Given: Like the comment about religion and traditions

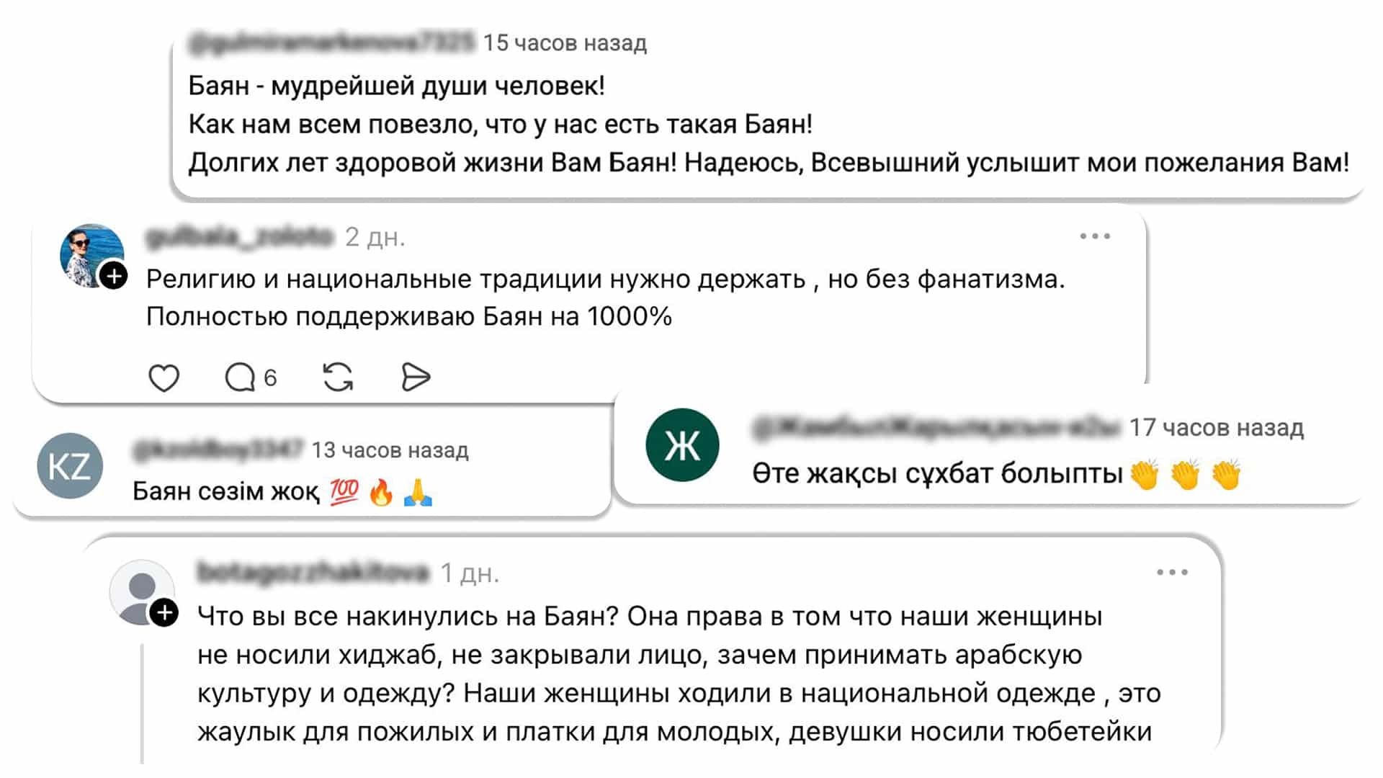Looking at the screenshot, I should [164, 377].
